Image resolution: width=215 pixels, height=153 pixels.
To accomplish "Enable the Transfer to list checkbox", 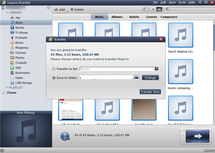I will [x=54, y=69].
